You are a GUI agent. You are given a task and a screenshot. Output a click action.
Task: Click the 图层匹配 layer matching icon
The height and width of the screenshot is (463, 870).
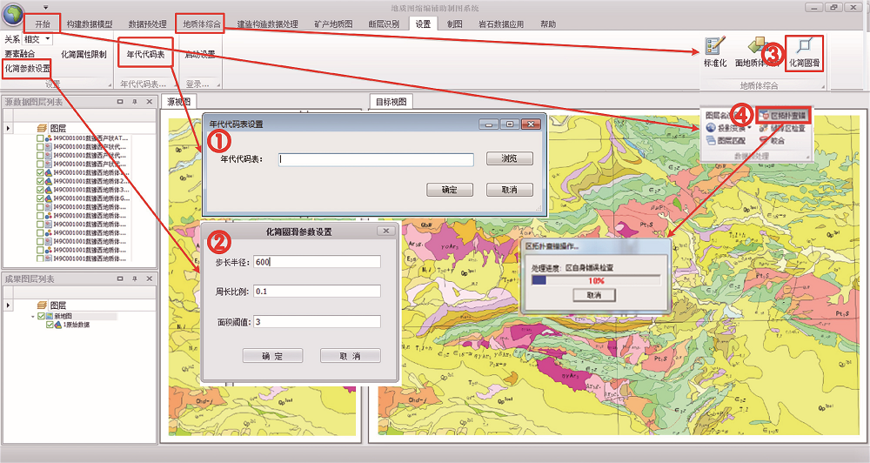711,140
